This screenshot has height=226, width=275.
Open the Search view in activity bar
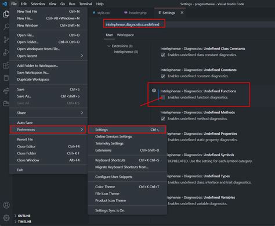point(6,27)
